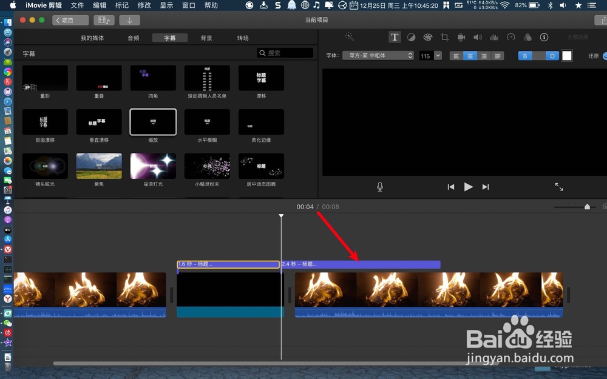Open the Apple menu
Viewport: 607px width, 379px height.
click(x=13, y=5)
